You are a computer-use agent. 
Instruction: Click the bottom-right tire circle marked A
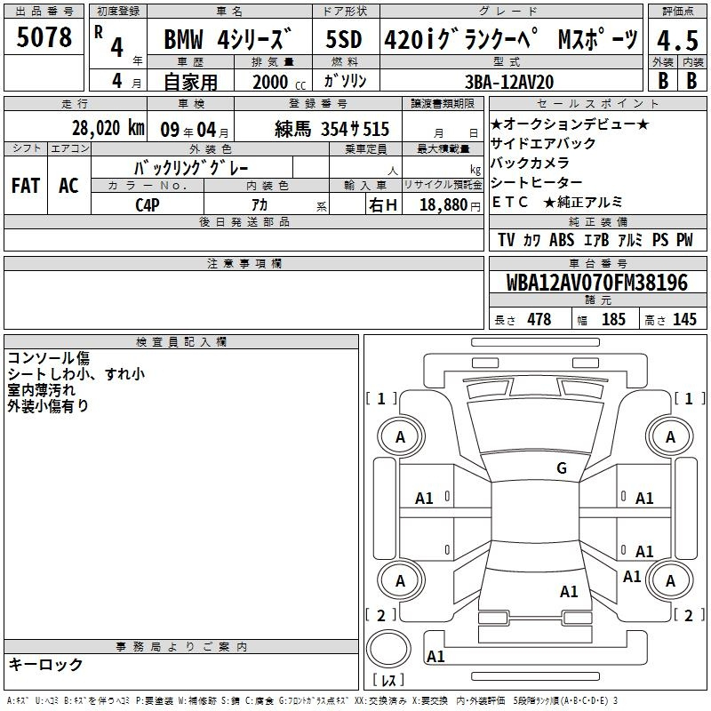[x=670, y=580]
